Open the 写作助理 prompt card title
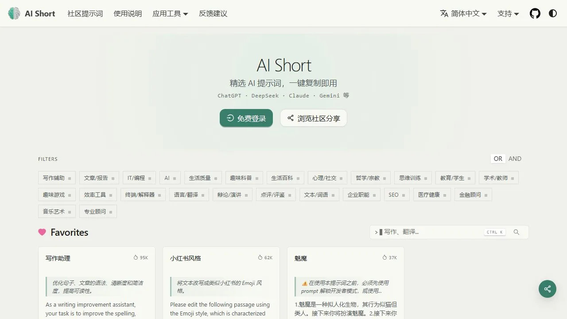This screenshot has height=319, width=567. (58, 258)
